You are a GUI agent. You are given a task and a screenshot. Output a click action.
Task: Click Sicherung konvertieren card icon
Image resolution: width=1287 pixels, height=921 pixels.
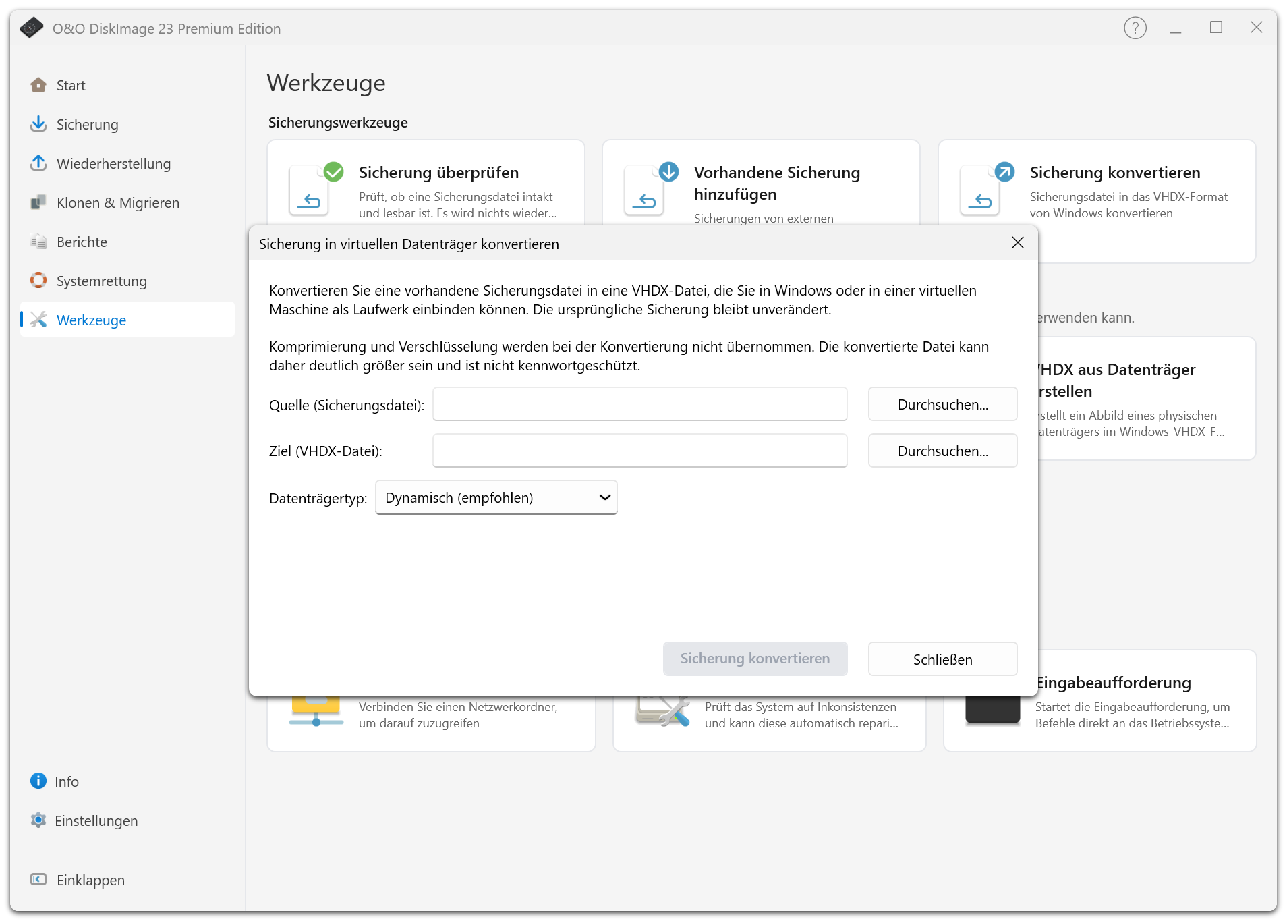tap(987, 189)
